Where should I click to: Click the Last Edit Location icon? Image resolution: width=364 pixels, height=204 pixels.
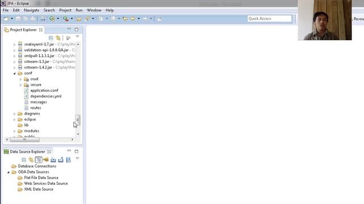point(125,19)
